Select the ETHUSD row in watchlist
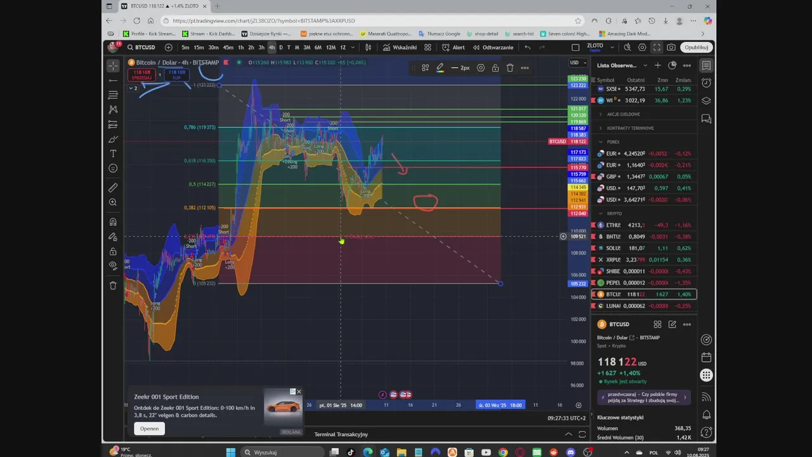812x457 pixels. (x=643, y=225)
